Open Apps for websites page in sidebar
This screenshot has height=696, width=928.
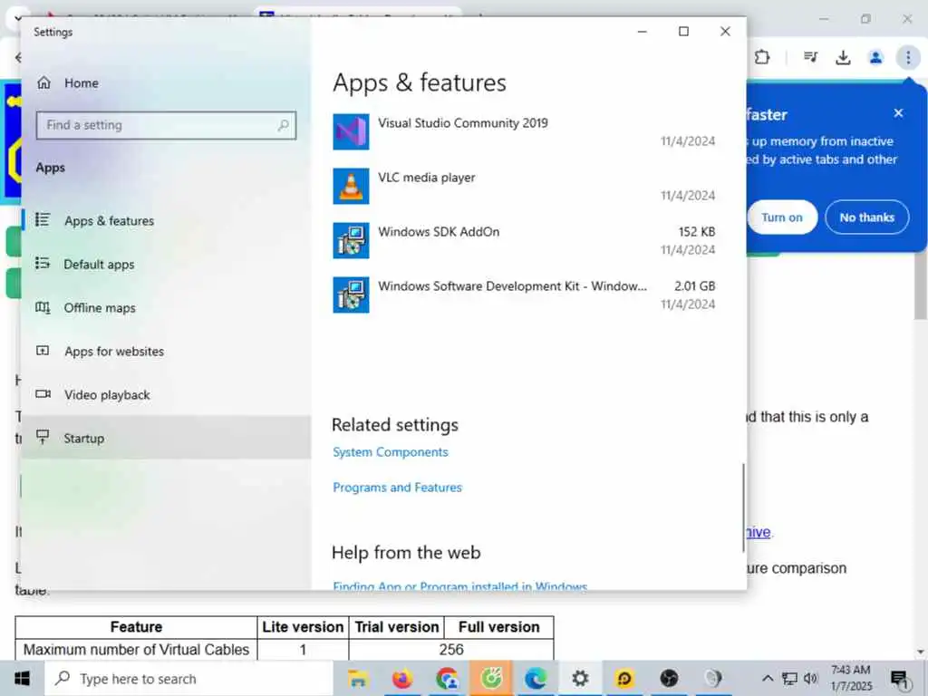(167, 351)
